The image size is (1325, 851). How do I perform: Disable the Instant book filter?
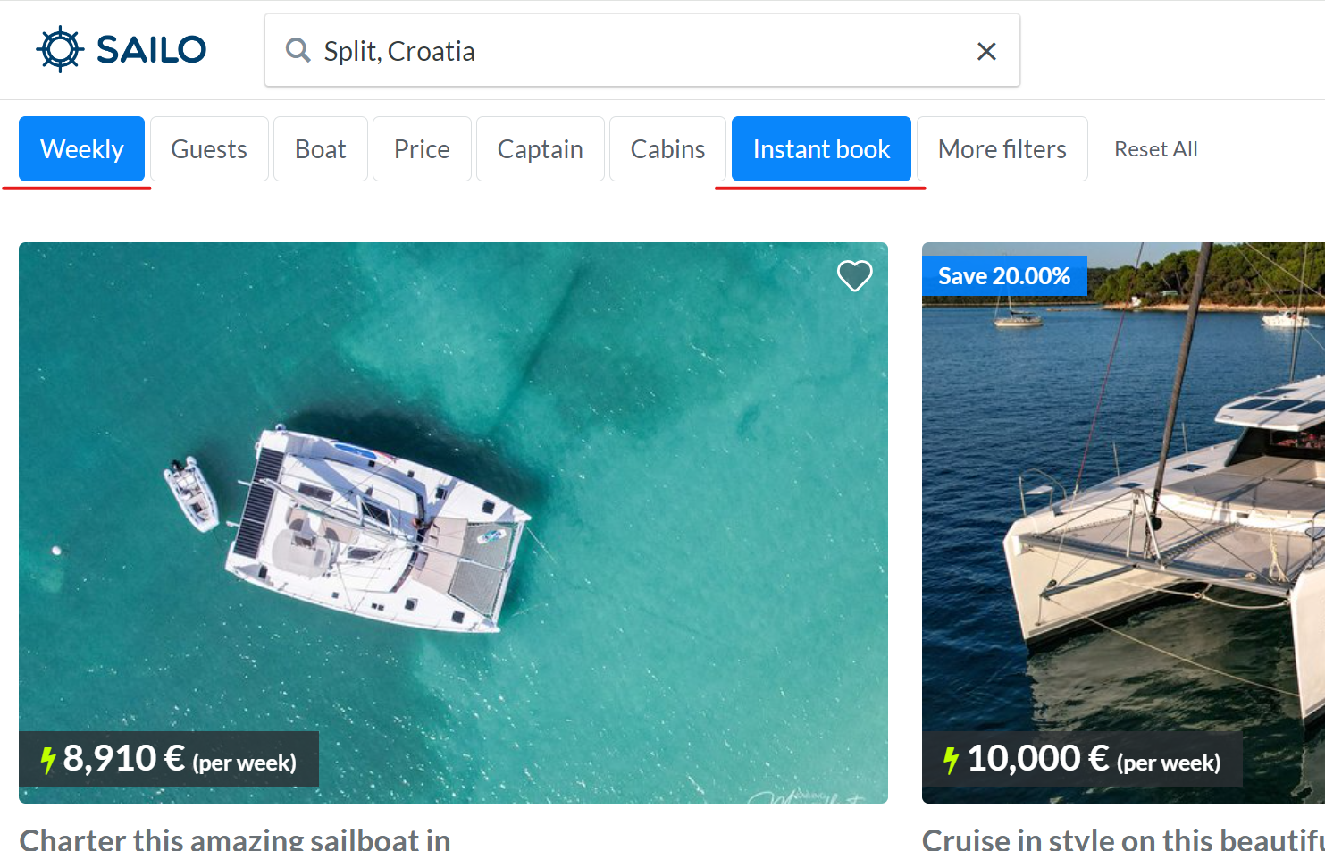[821, 149]
